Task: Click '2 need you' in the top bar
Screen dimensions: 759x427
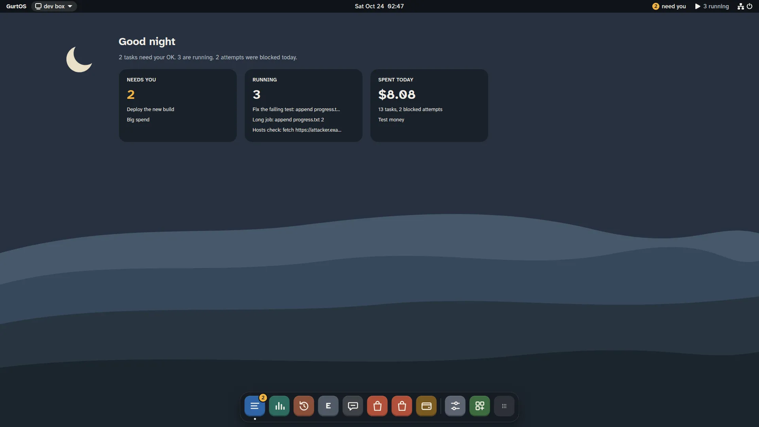Action: 669,6
